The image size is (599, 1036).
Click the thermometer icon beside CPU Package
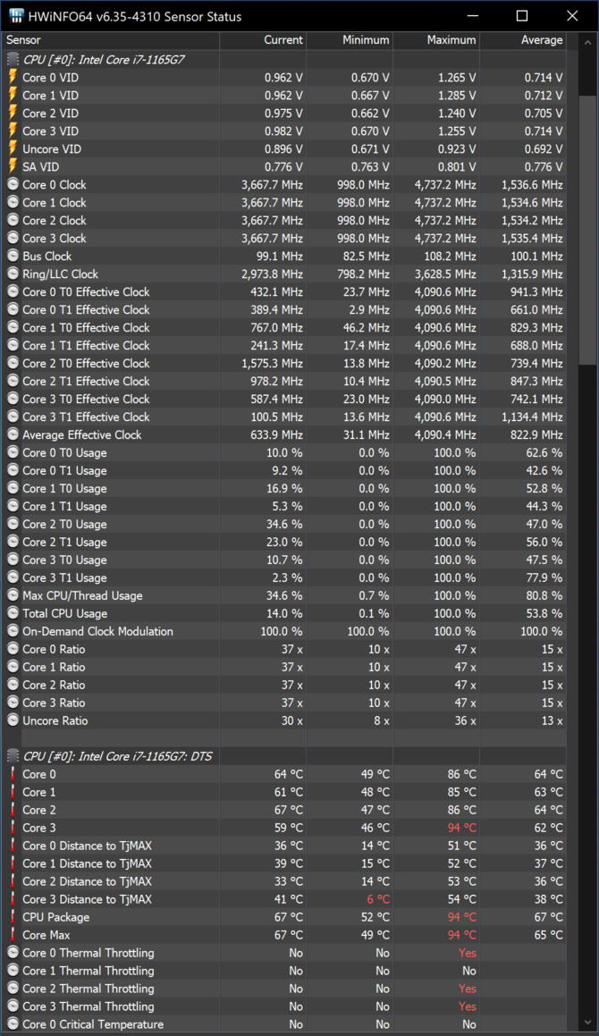click(x=13, y=916)
